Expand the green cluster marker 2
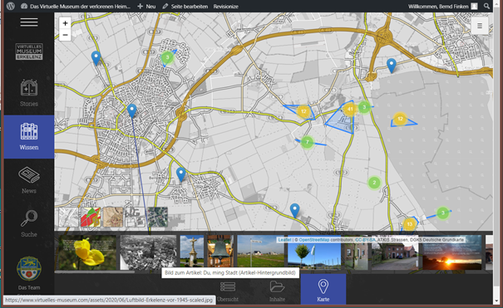 [374, 183]
